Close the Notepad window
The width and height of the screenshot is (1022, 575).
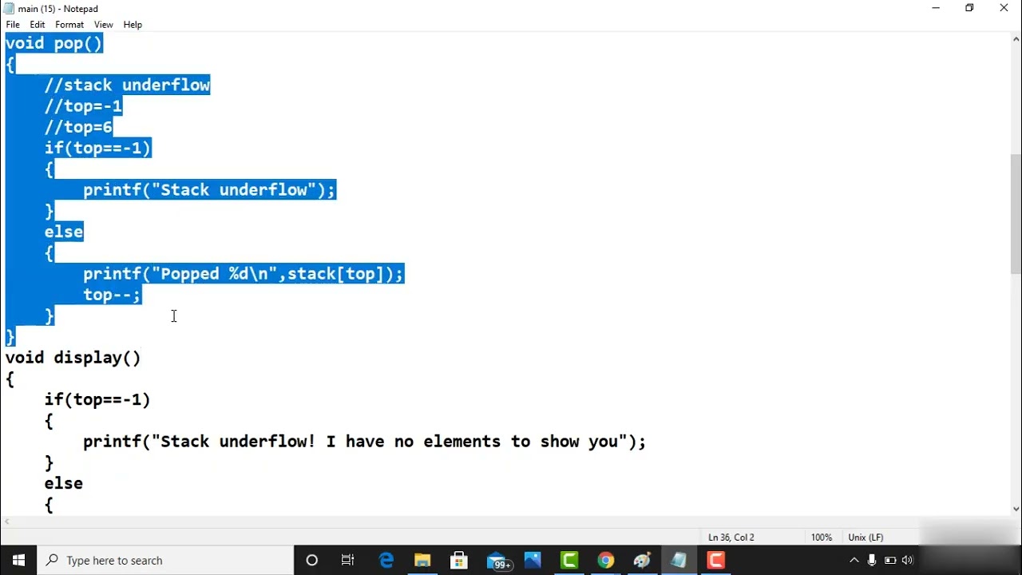[1004, 9]
